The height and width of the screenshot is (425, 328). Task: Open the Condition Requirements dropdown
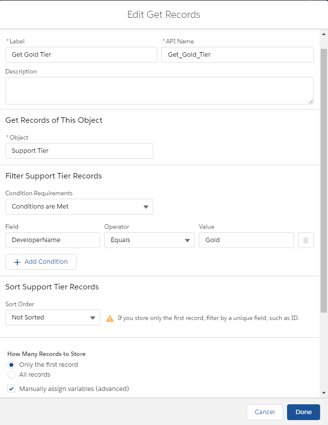click(79, 207)
